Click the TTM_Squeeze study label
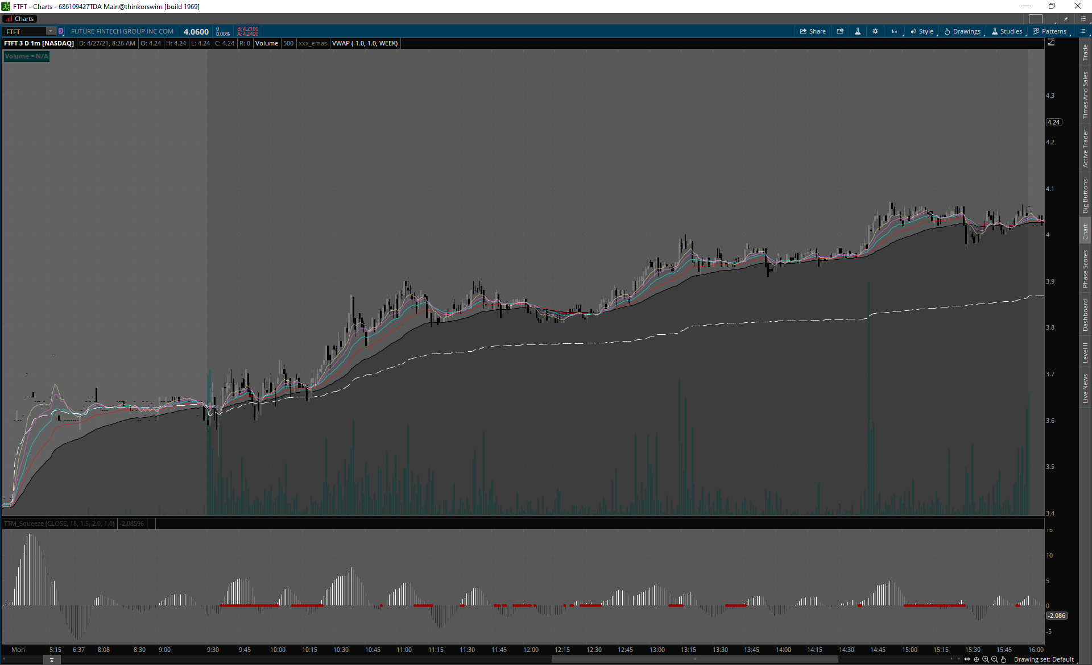Image resolution: width=1092 pixels, height=665 pixels. (59, 523)
